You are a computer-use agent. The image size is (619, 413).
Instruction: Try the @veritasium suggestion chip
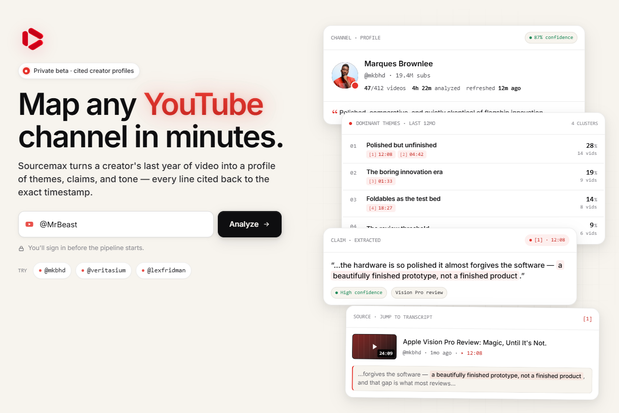click(x=104, y=270)
